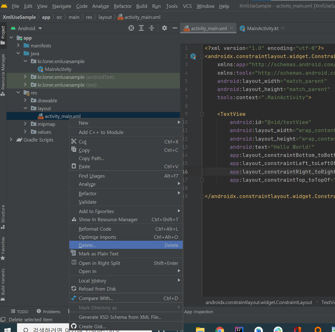Select the values folder in the tree

(44, 132)
